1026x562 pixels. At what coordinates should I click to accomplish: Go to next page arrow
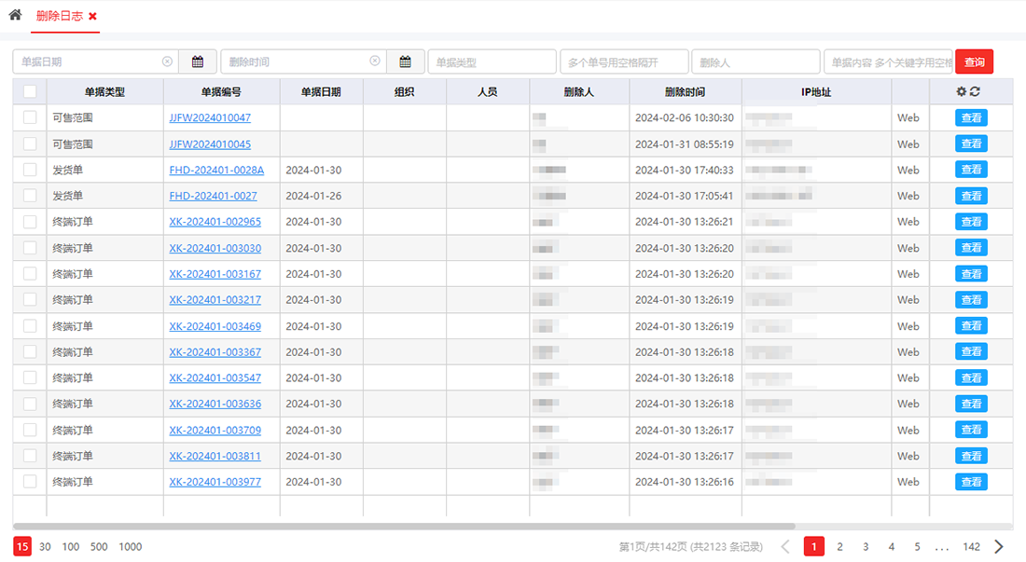pos(999,546)
